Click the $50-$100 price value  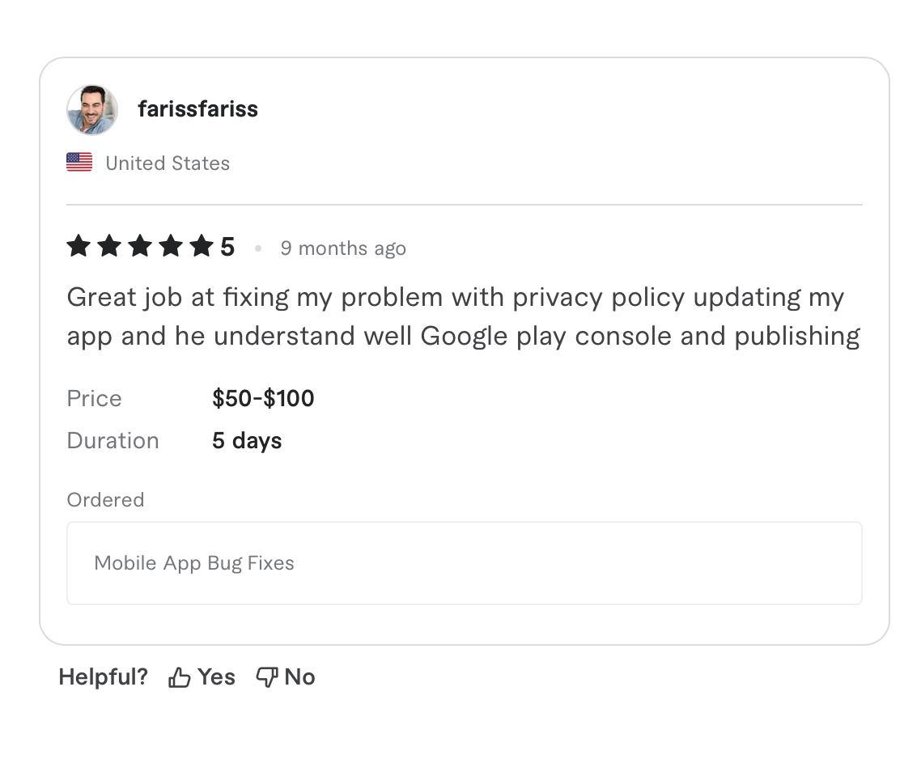263,398
